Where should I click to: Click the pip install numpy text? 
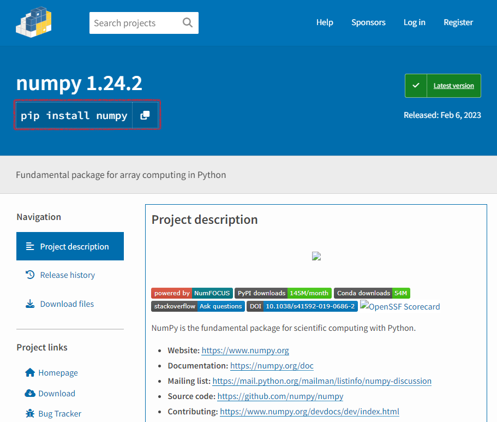point(74,116)
